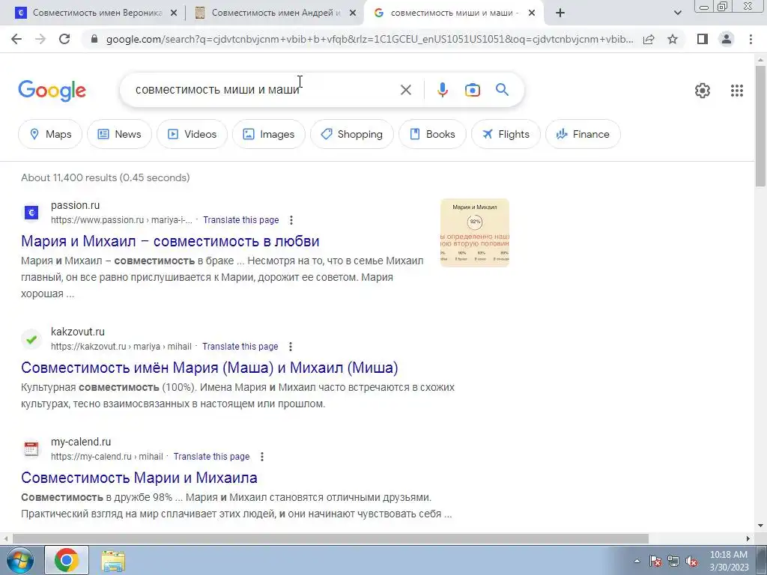Click the horizontal page scrollbar
Viewport: 767px width, 575px height.
point(330,538)
